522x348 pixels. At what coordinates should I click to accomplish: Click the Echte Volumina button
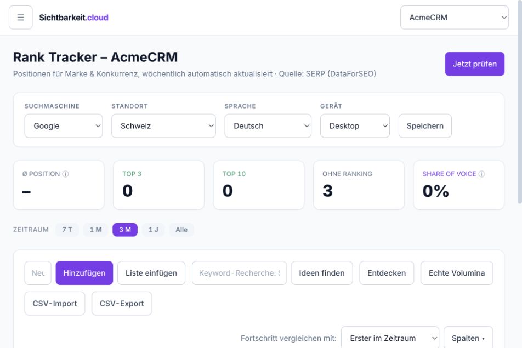457,273
